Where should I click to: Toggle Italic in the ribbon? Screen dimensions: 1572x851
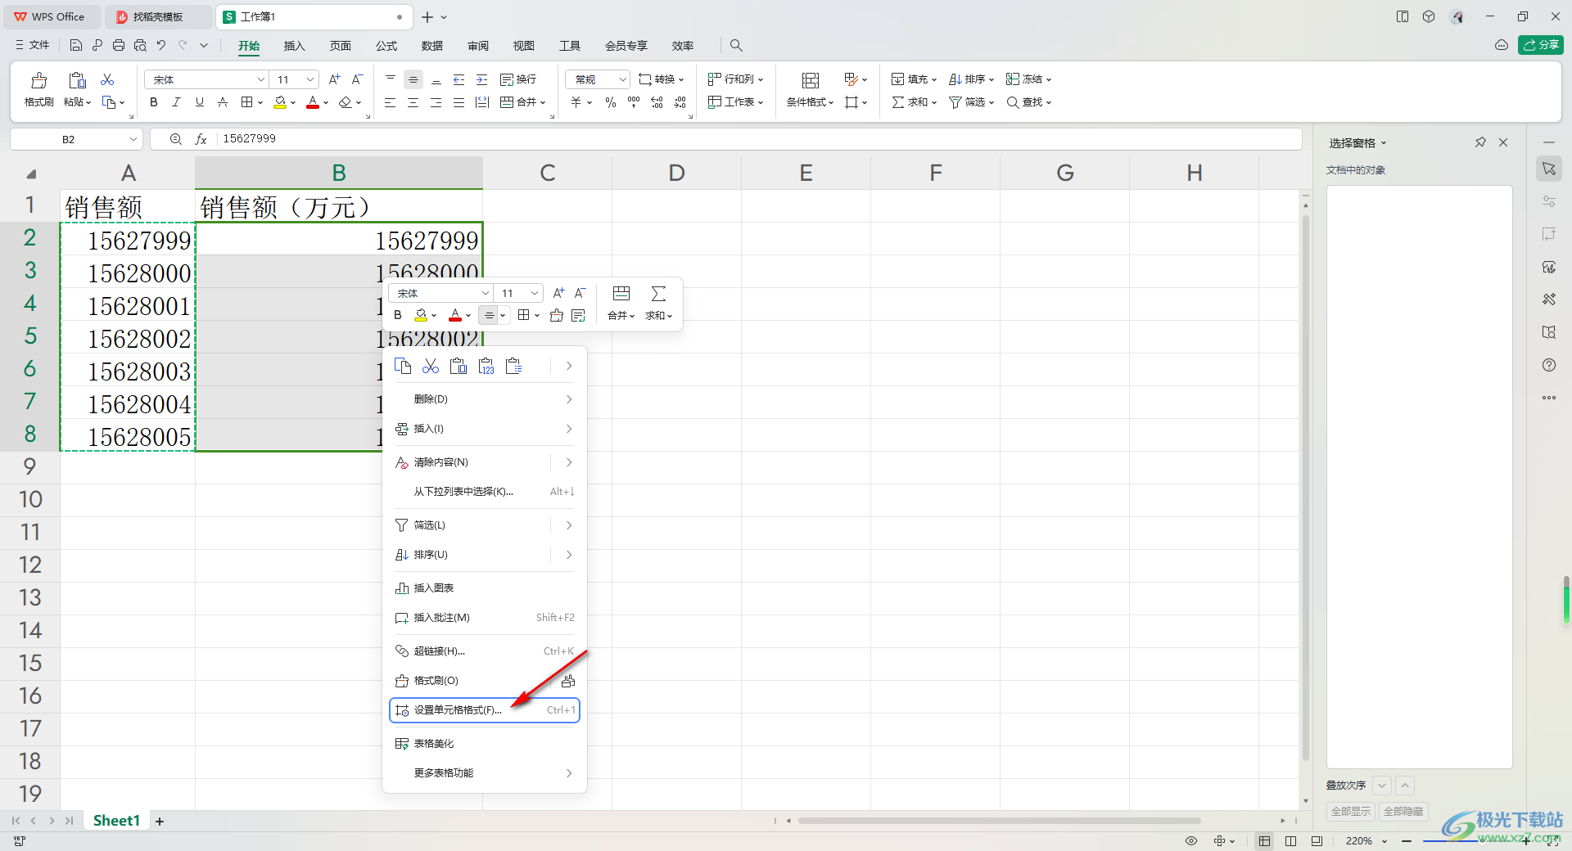coord(176,102)
